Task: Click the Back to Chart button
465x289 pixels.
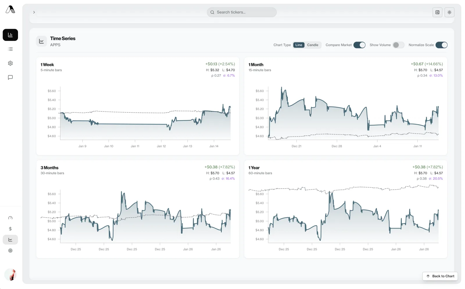Action: (440, 276)
